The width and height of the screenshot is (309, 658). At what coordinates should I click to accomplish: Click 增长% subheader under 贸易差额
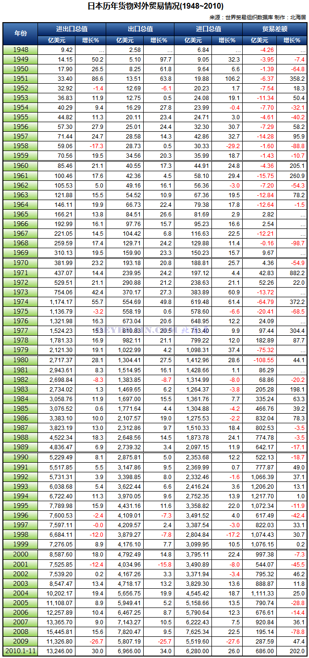[291, 40]
